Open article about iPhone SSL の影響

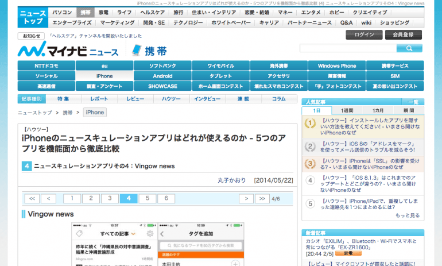point(370,164)
